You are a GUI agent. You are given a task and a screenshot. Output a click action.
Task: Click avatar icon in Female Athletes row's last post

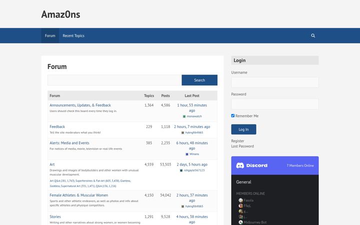point(183,206)
